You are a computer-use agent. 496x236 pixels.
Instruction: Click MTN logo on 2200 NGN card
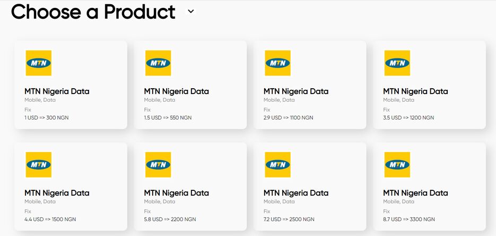158,164
